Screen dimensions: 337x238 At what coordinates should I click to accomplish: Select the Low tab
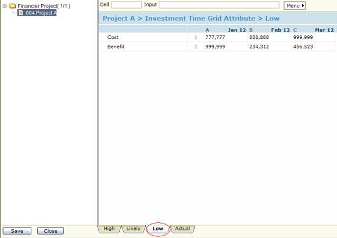158,229
